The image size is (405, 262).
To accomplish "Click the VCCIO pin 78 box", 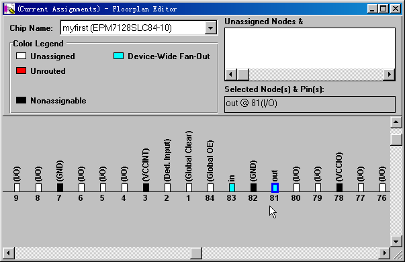I will 339,187.
